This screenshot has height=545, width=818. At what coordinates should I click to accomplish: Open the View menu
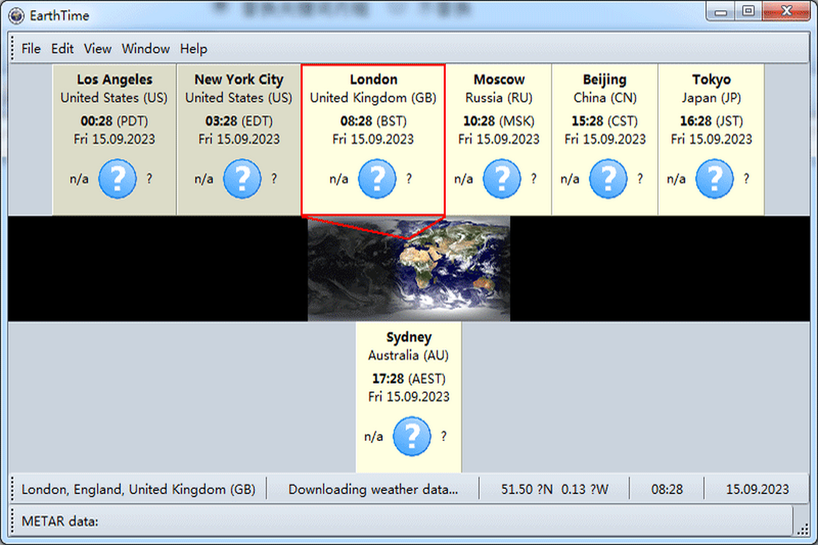97,48
